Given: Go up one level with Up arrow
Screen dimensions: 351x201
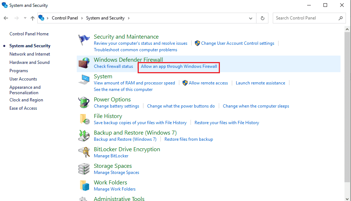Looking at the screenshot, I should coord(33,18).
